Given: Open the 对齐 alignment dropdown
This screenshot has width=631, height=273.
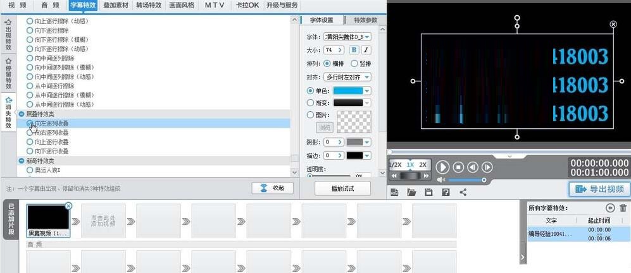Looking at the screenshot, I should (x=347, y=77).
